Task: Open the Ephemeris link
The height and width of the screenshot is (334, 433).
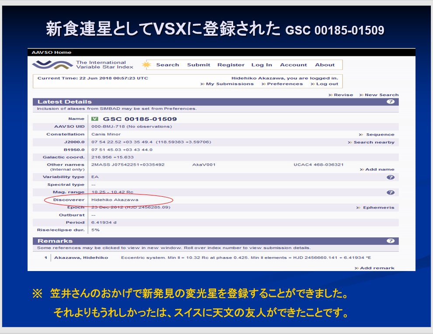Action: tap(378, 208)
